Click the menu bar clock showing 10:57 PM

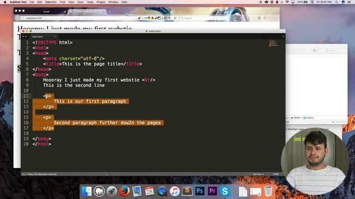pyautogui.click(x=324, y=2)
